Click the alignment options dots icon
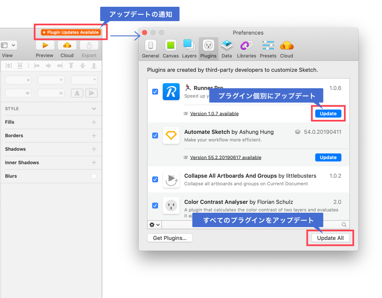The height and width of the screenshot is (298, 382). (28, 66)
